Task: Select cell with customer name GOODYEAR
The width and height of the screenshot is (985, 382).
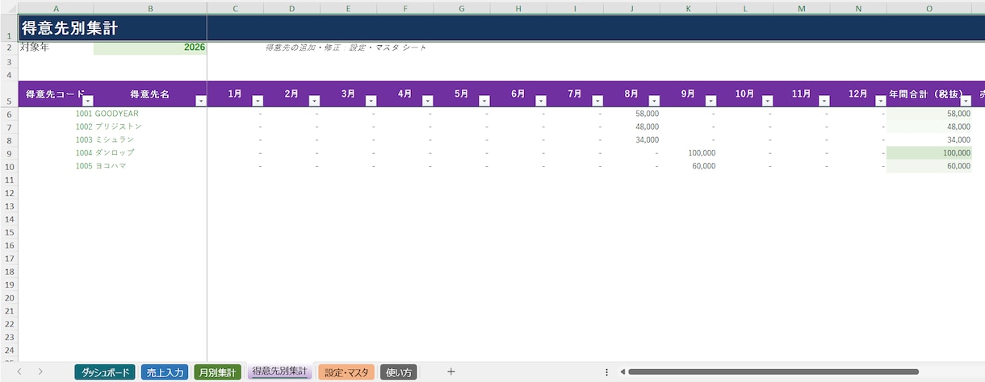Action: coord(150,114)
